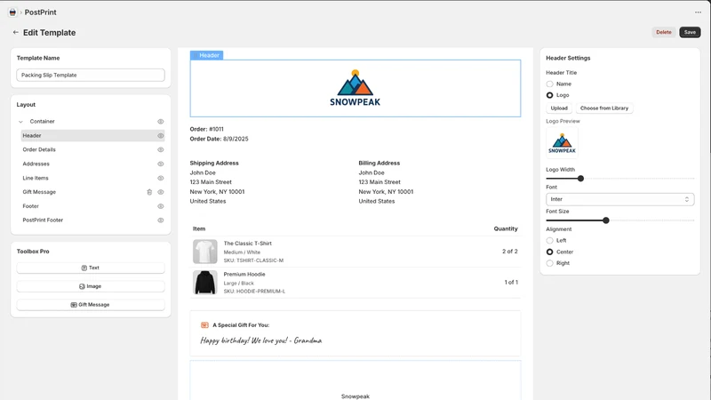Toggle visibility of the Gift Message section
The height and width of the screenshot is (400, 711).
coord(161,192)
